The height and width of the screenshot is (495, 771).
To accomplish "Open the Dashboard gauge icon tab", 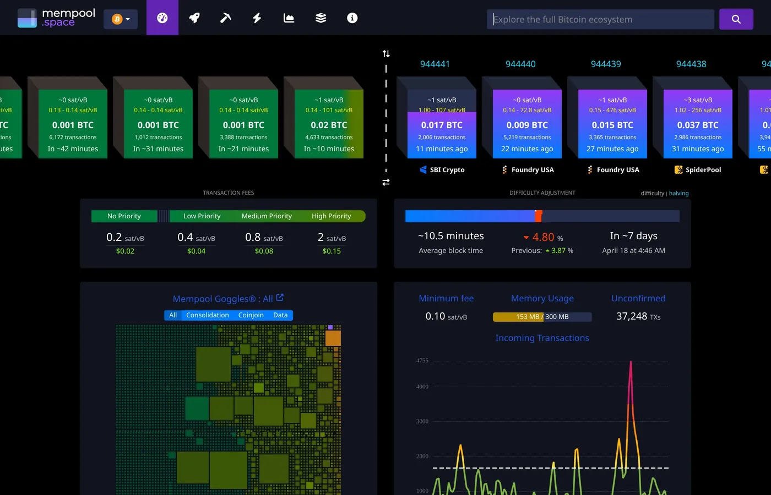I will pos(162,18).
